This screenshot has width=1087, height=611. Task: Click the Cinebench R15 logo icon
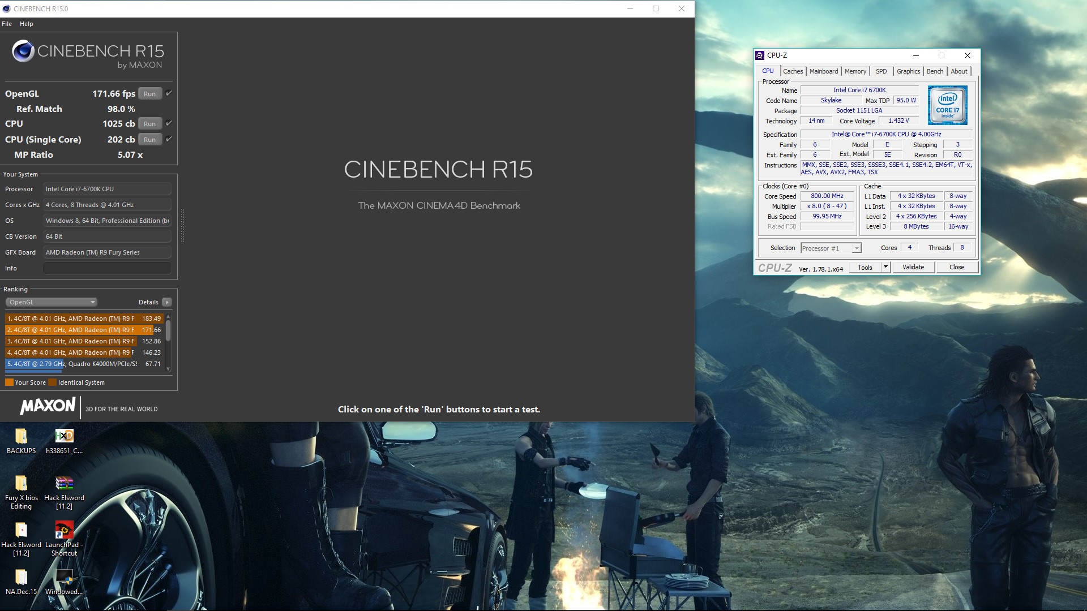23,51
